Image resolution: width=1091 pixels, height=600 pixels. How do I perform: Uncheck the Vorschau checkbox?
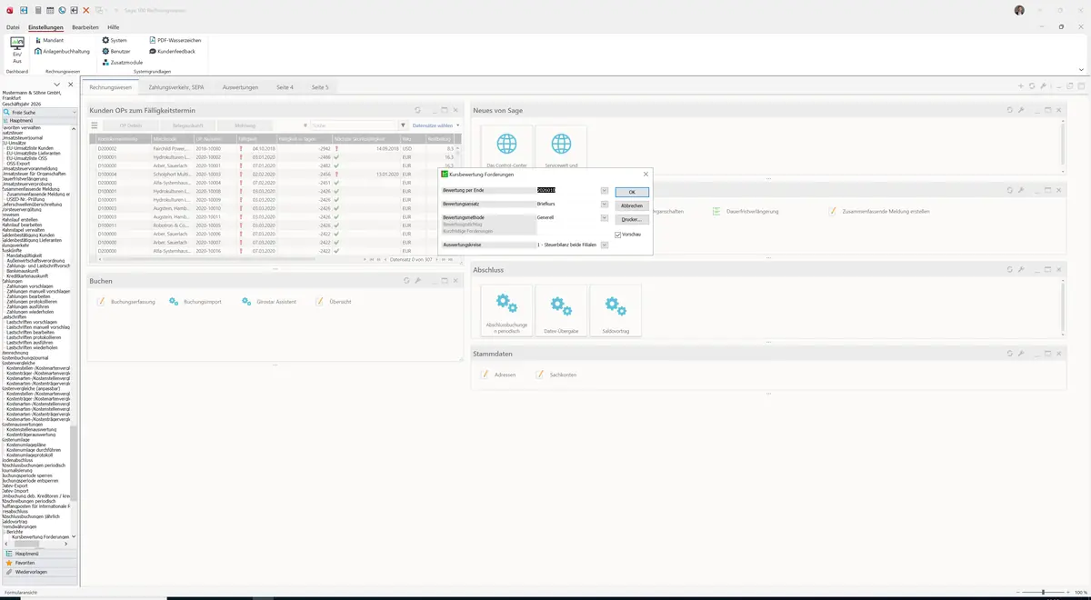point(618,235)
